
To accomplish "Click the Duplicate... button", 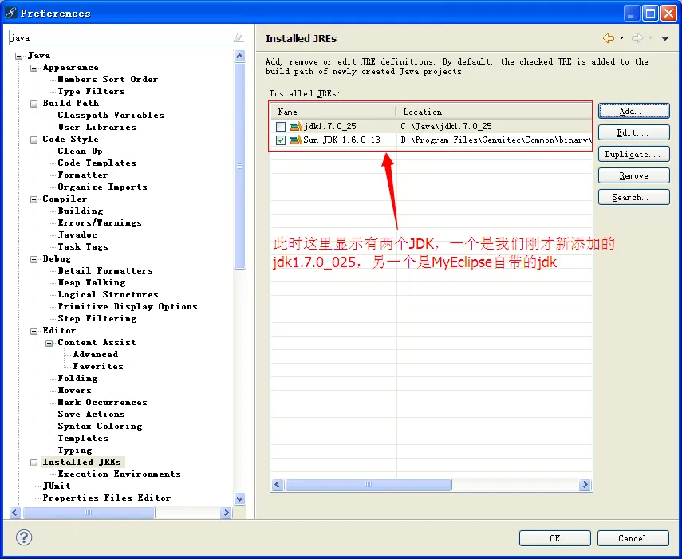I will [633, 154].
